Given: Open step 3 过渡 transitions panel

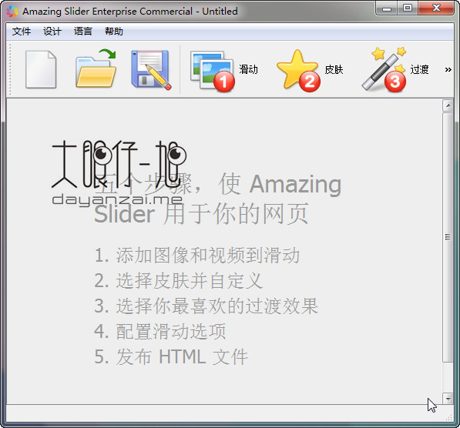Looking at the screenshot, I should point(395,69).
